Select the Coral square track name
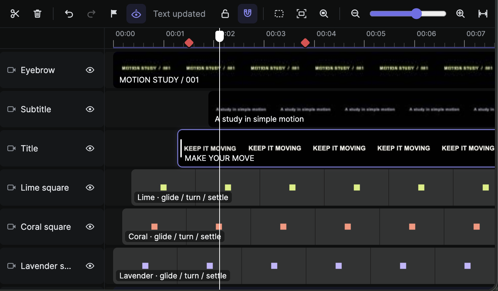 tap(46, 227)
